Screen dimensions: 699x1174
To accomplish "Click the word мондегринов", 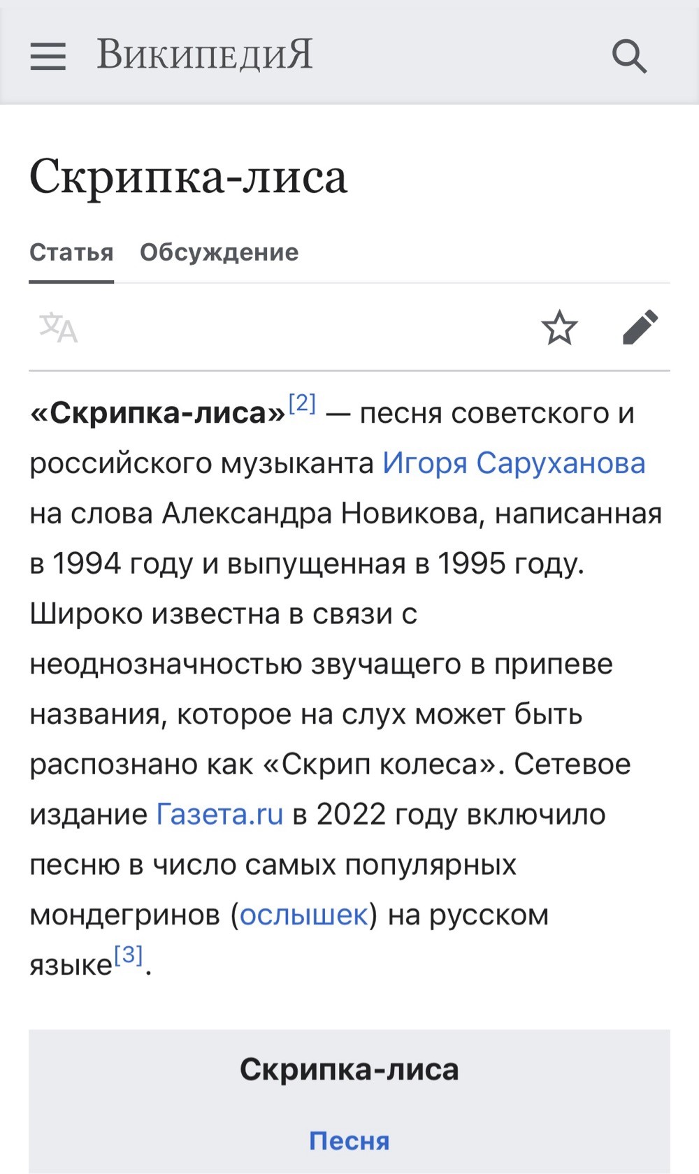I will 125,915.
